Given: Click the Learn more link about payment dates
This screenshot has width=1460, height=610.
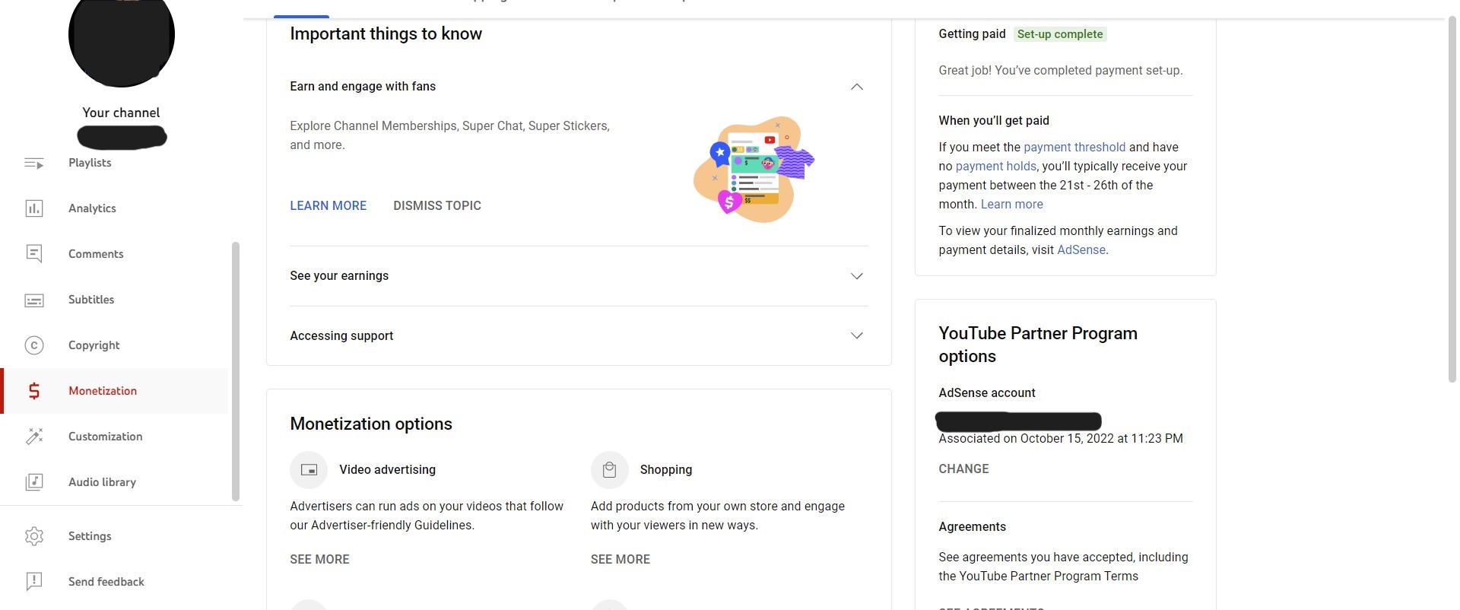Looking at the screenshot, I should click(1011, 205).
